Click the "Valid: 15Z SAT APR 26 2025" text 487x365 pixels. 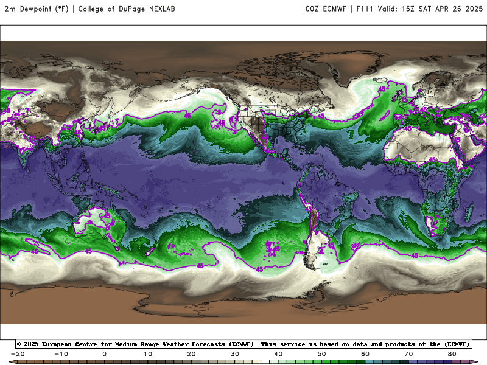tap(430, 9)
